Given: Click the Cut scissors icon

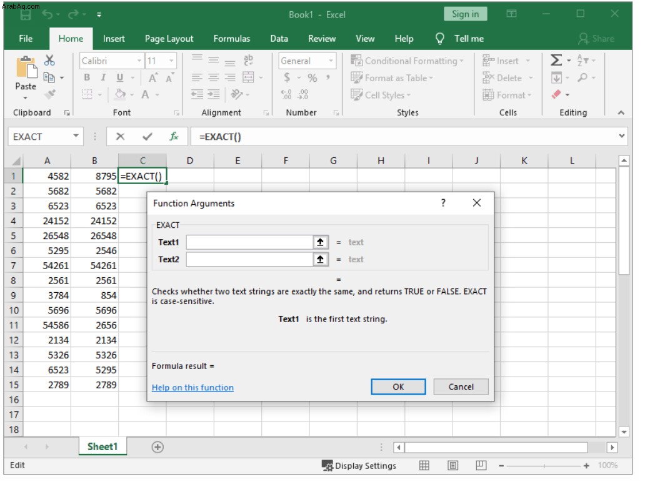Looking at the screenshot, I should coord(49,61).
